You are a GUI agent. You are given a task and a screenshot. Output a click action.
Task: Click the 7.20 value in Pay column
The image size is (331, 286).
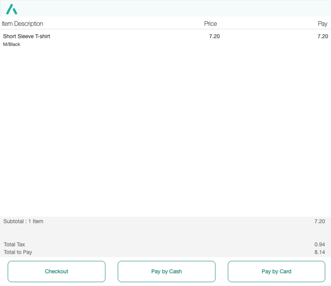tap(323, 37)
